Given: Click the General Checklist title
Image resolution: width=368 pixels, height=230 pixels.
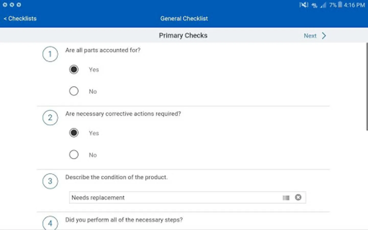Looking at the screenshot, I should (x=184, y=18).
